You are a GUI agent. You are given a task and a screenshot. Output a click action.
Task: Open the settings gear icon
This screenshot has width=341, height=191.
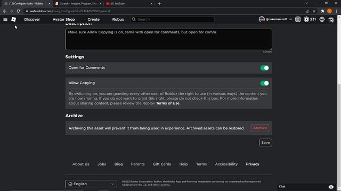click(x=322, y=19)
